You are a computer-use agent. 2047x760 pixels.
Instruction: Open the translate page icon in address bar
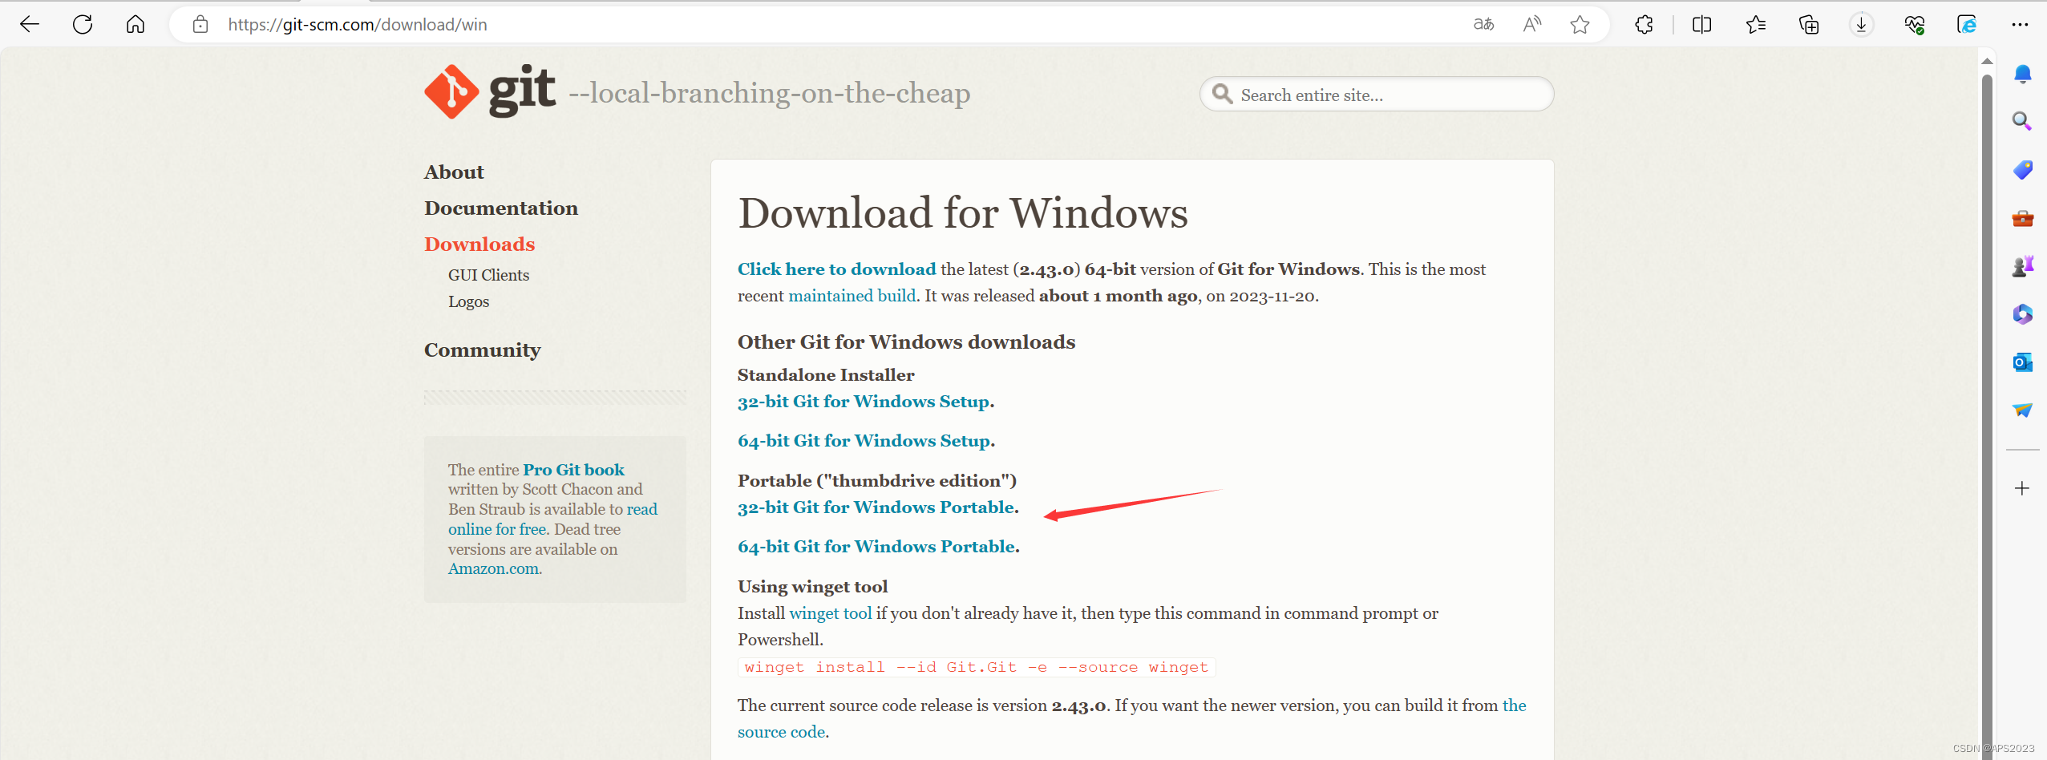1483,24
